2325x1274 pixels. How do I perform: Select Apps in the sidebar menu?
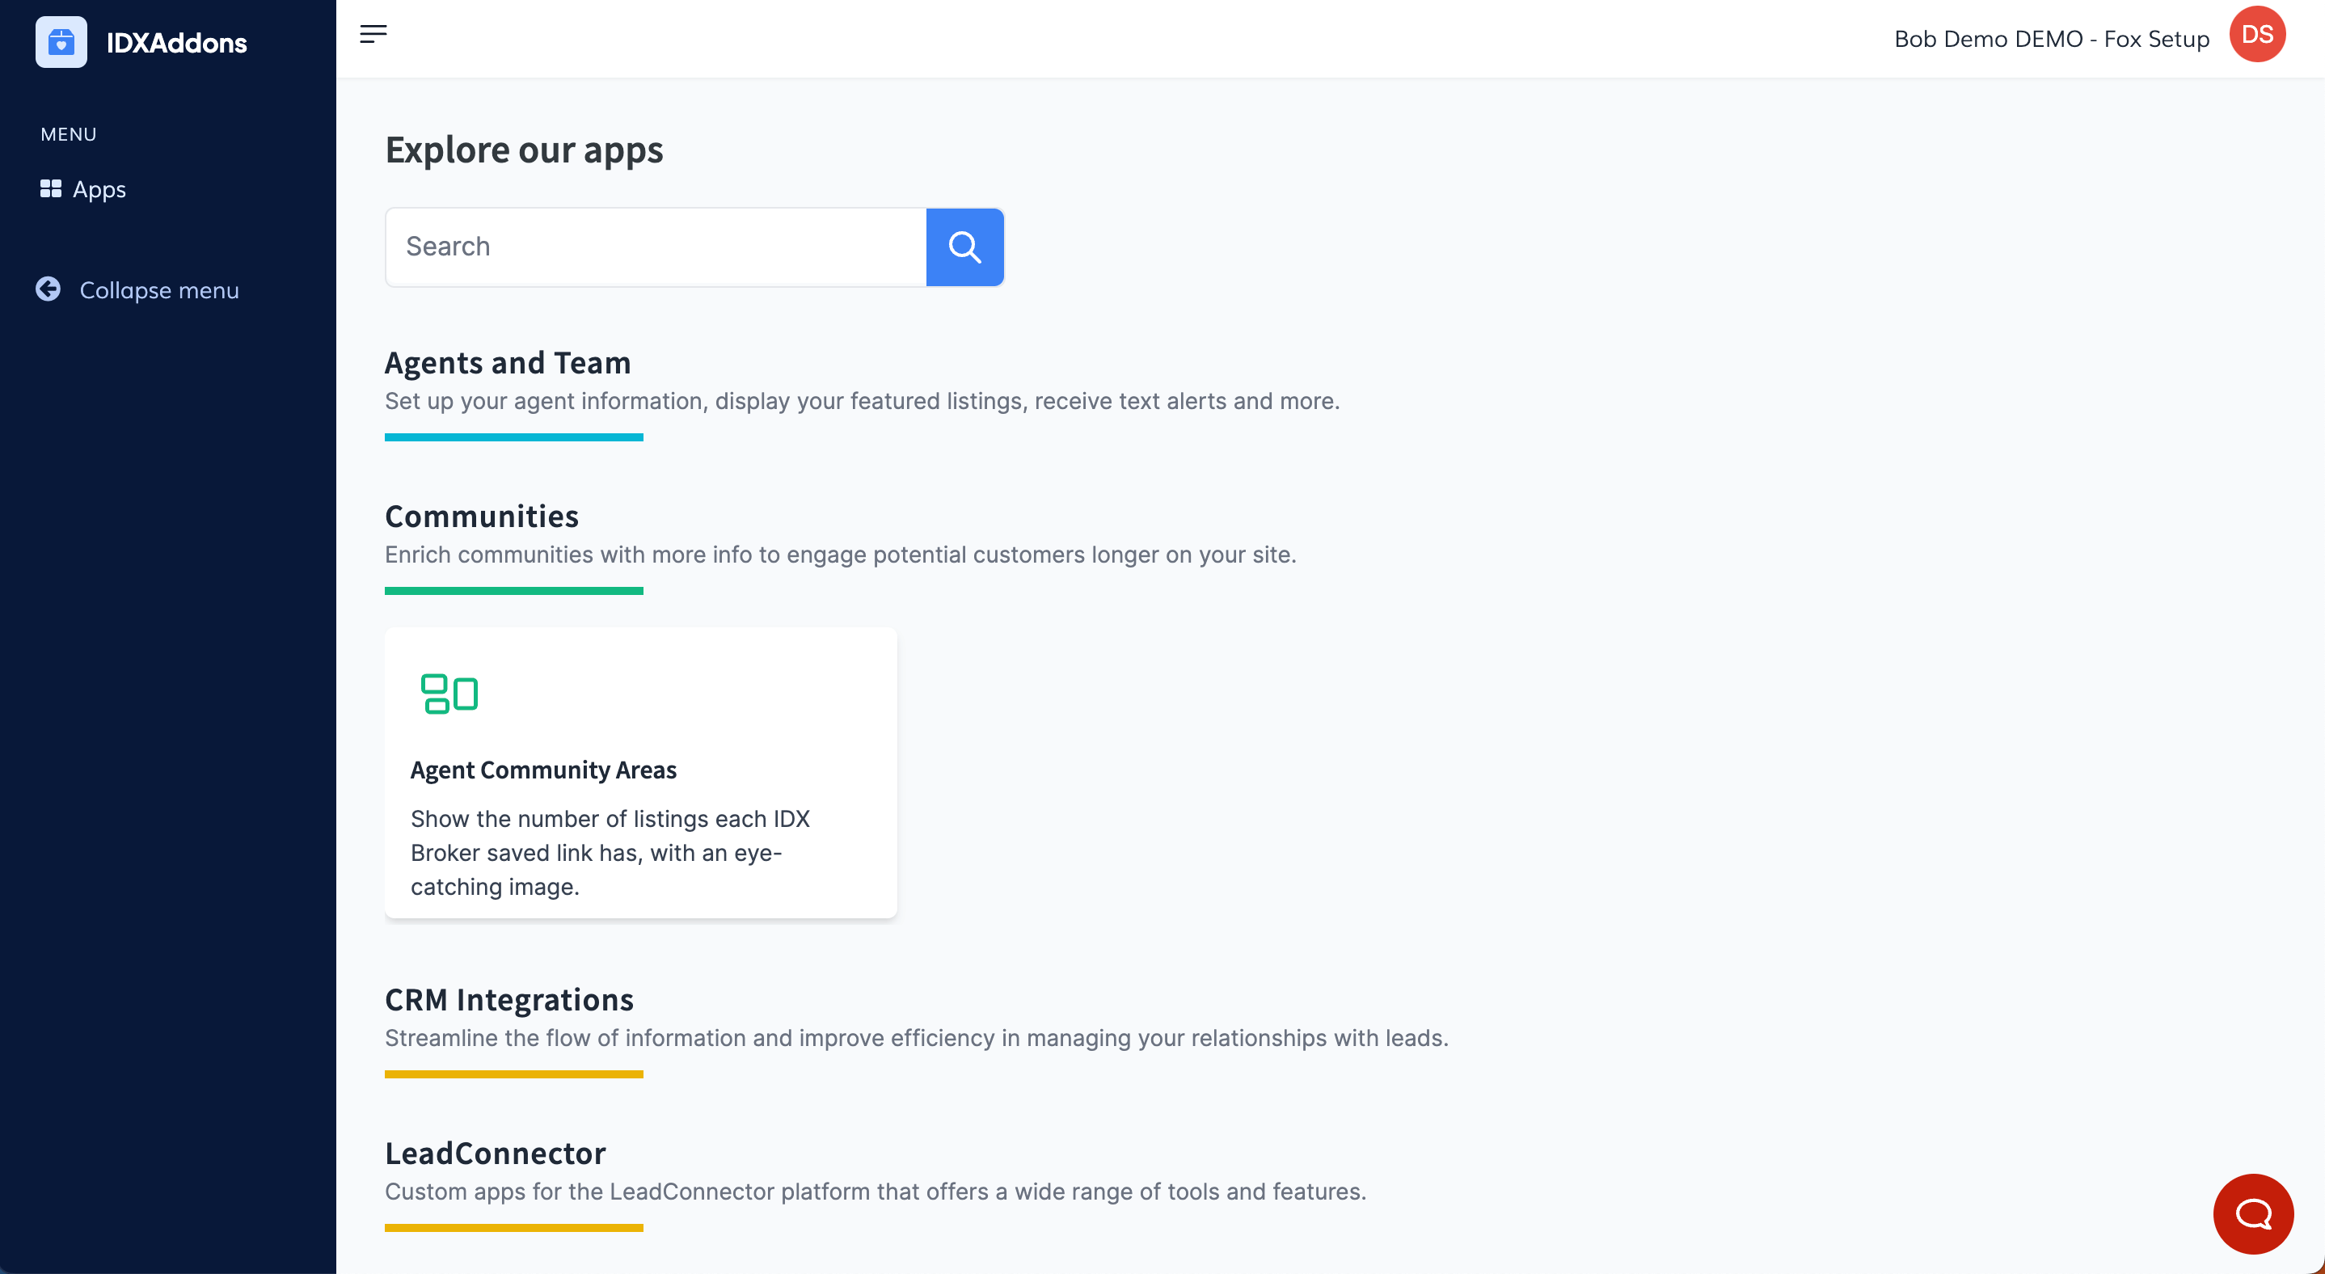[99, 189]
